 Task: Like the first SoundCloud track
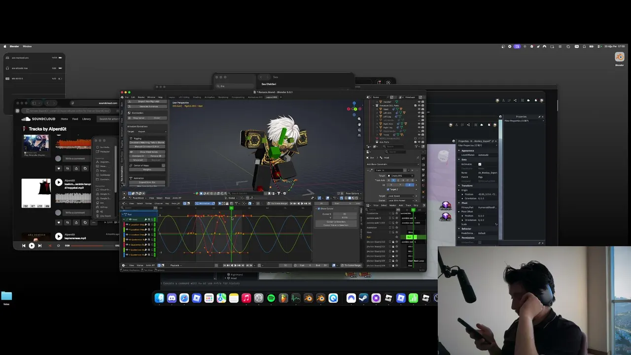[59, 168]
